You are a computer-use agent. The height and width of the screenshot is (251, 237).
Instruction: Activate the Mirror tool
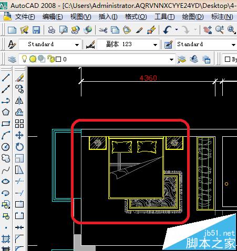point(19,101)
